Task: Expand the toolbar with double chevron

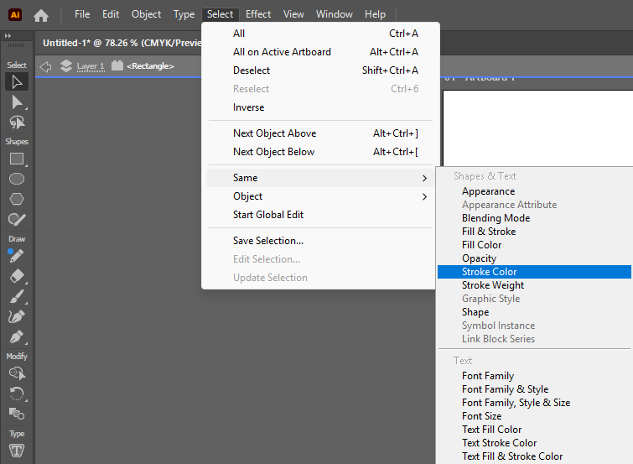Action: pos(8,35)
